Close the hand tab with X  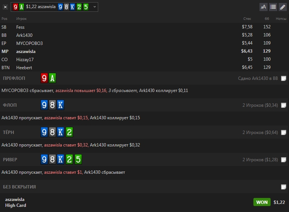5,7
